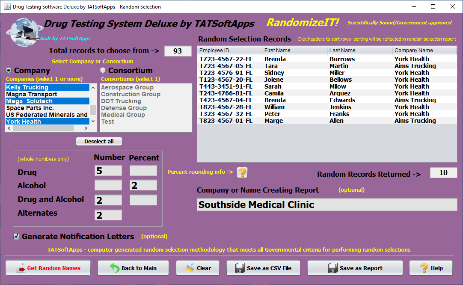
Task: Select the Company radio button
Action: coord(9,70)
